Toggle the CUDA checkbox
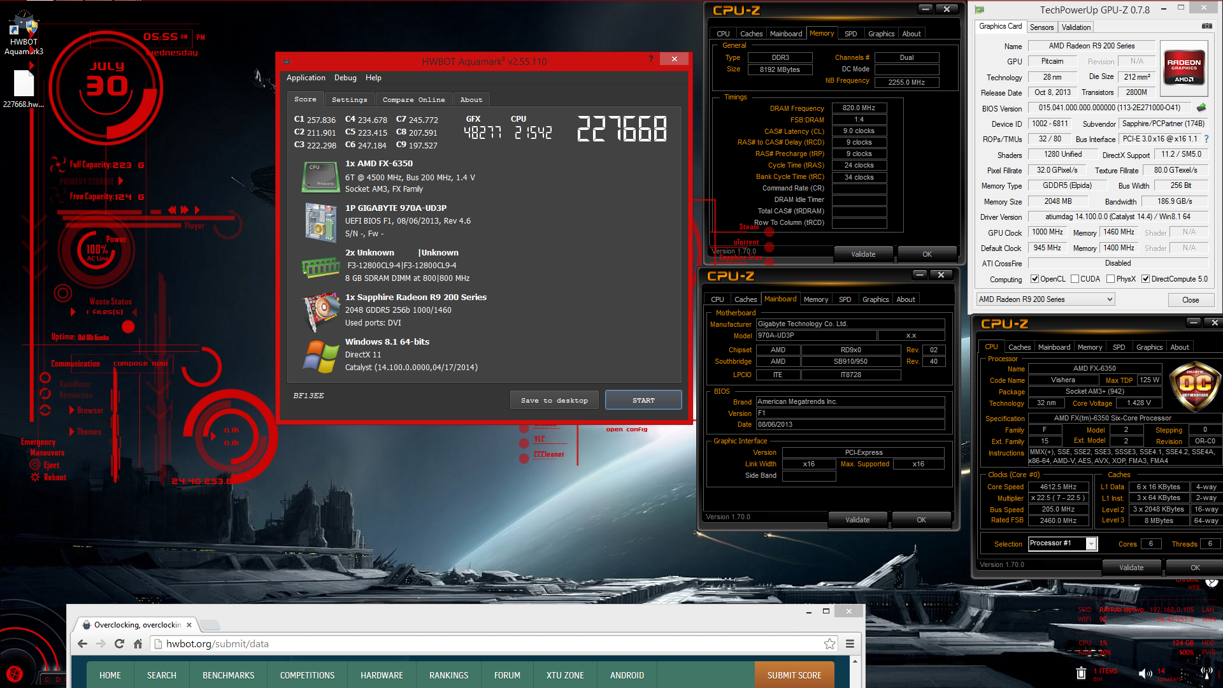This screenshot has height=688, width=1223. click(1075, 279)
